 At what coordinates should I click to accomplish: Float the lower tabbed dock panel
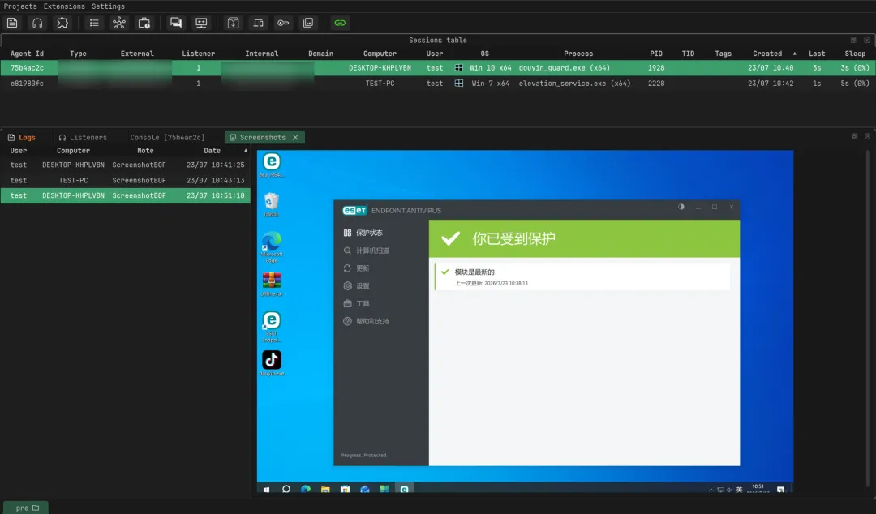(x=854, y=136)
